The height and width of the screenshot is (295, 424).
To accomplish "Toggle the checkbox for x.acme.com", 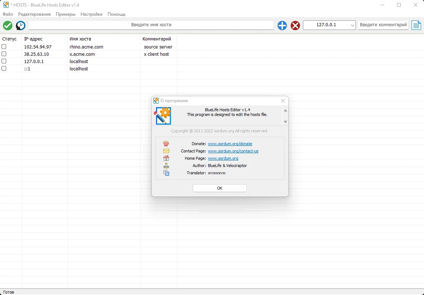I will pyautogui.click(x=4, y=54).
